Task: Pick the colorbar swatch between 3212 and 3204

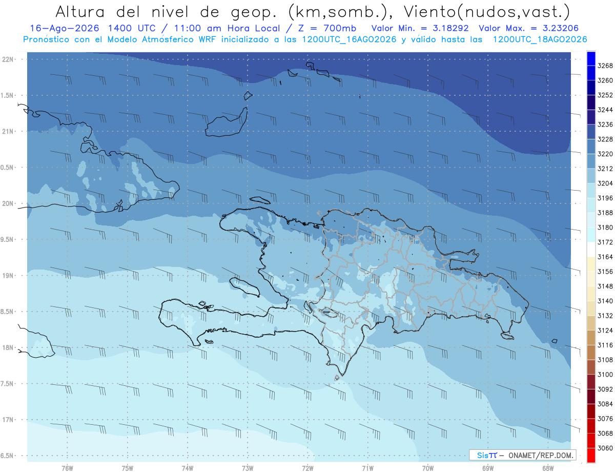Action: [x=590, y=176]
